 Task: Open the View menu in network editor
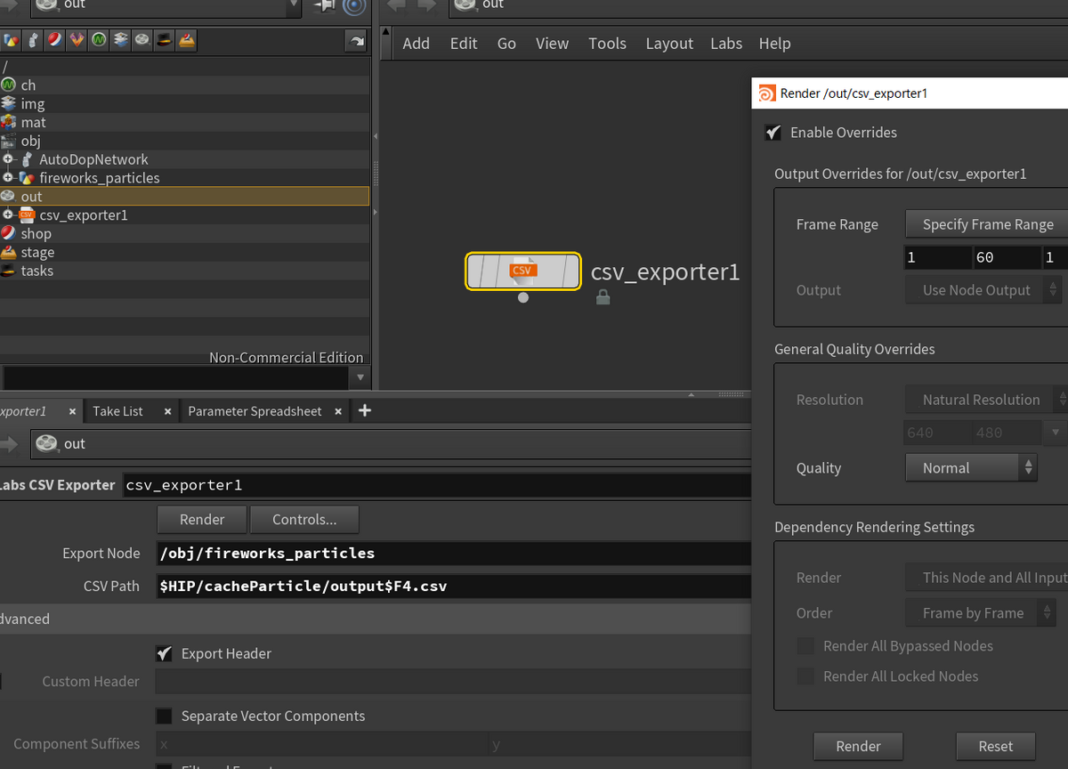[552, 43]
